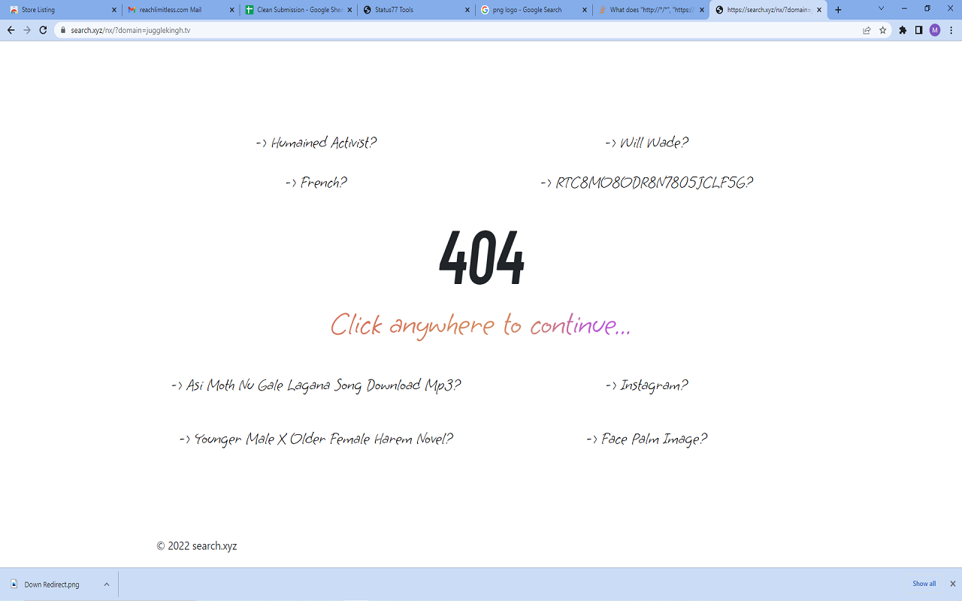Screen dimensions: 962x601
Task: Click the browser forward arrow
Action: (x=27, y=30)
